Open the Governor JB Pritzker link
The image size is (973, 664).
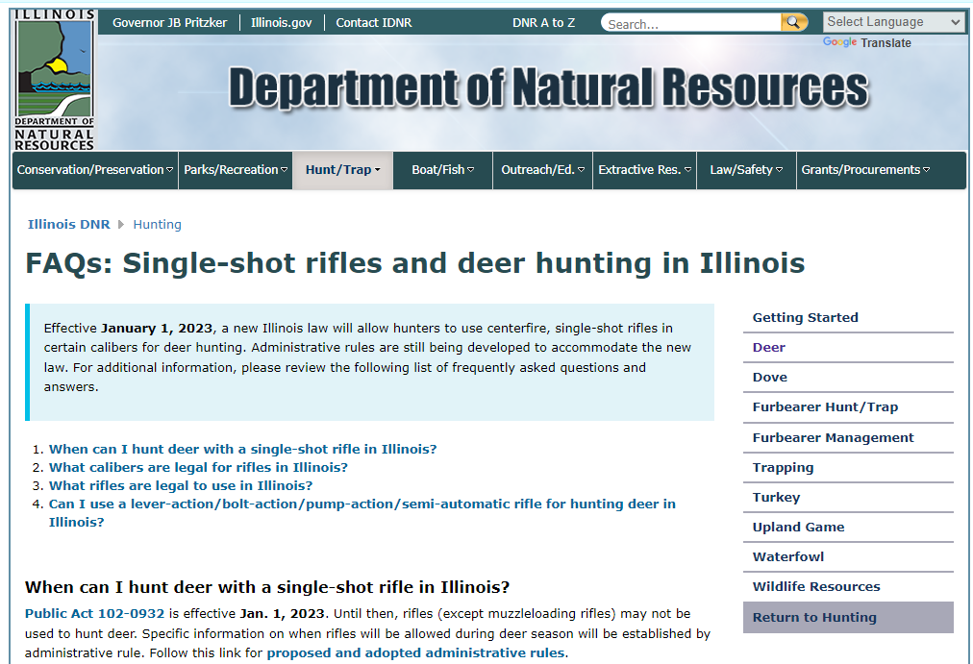pos(169,22)
